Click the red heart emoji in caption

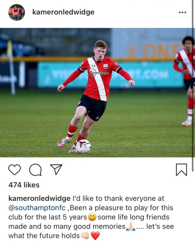pyautogui.click(x=95, y=236)
